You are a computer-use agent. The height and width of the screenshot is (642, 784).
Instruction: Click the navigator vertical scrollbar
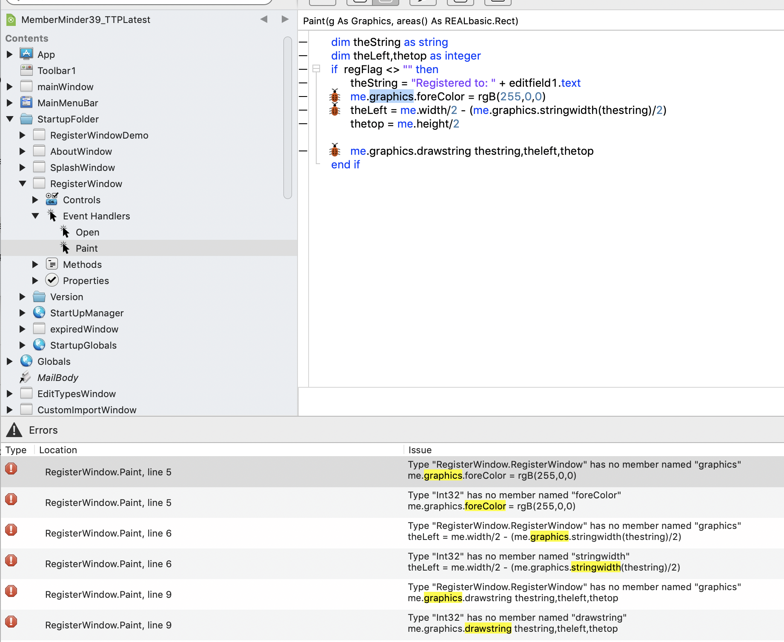[x=288, y=118]
